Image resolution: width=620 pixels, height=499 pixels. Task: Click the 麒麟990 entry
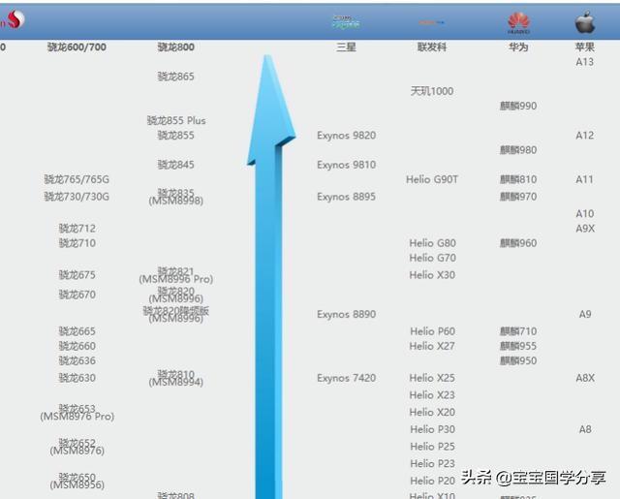518,106
